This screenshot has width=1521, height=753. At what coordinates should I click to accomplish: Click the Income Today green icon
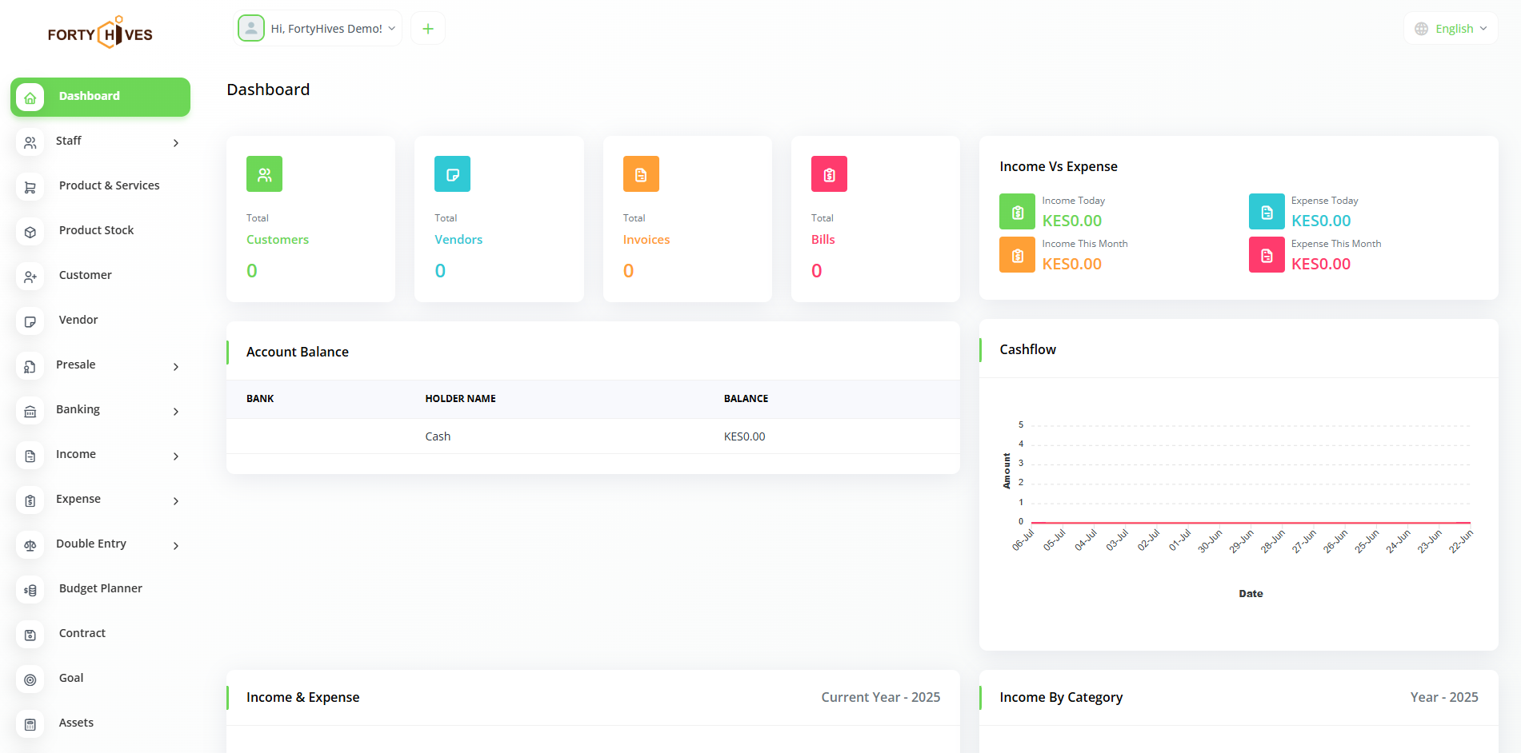click(x=1017, y=212)
